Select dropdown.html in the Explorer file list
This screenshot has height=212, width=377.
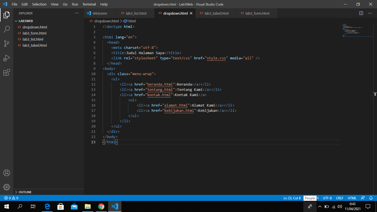click(35, 27)
